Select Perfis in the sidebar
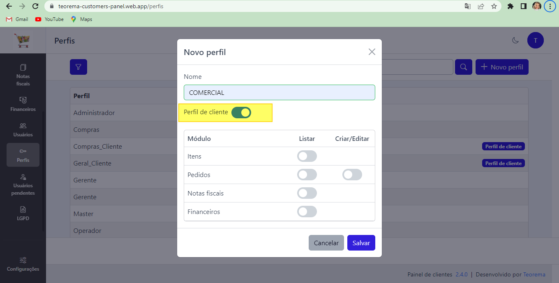The image size is (559, 283). click(23, 155)
